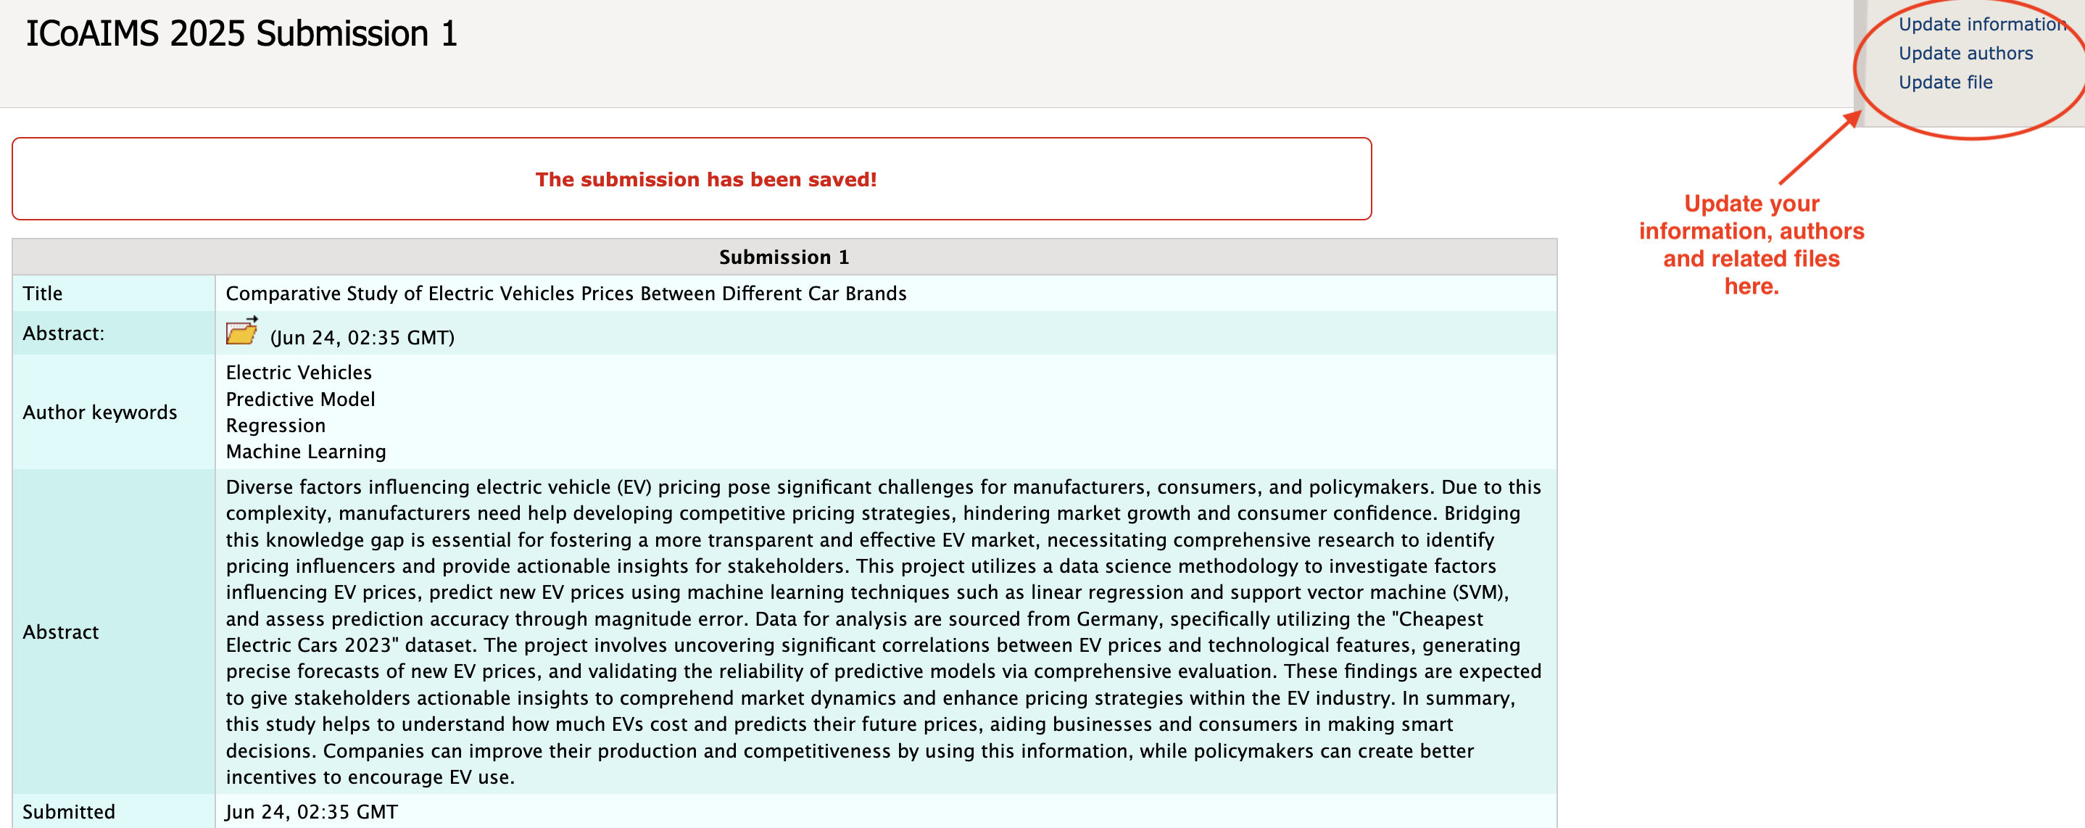
Task: Click the Author keywords row label
Action: (99, 413)
